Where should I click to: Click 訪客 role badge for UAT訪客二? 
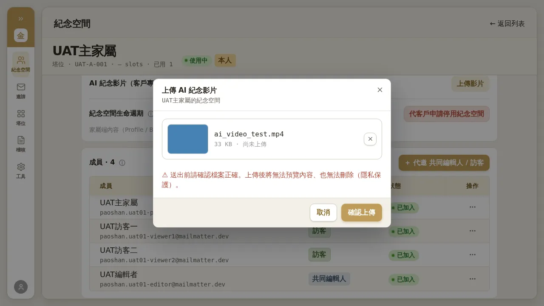coord(319,255)
